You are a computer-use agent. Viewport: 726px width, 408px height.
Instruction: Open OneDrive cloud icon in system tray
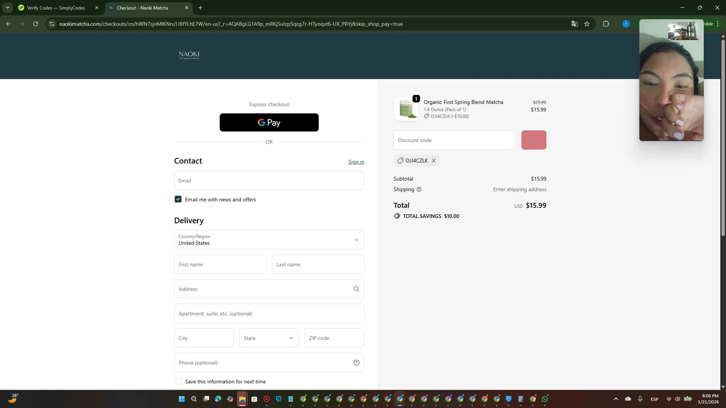628,399
